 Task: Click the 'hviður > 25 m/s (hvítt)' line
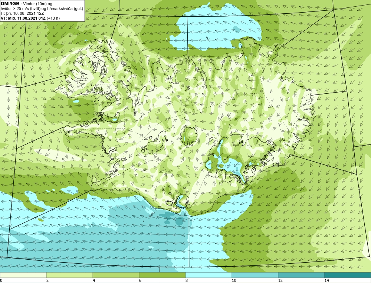point(21,9)
